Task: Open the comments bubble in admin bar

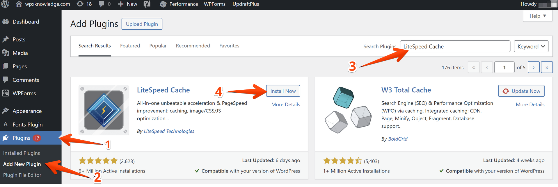Action: [x=104, y=4]
